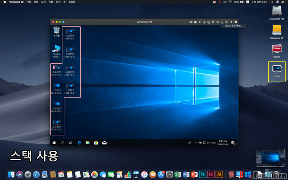Select the Macintosh HD drive on desktop
Viewport: 288px width, 180px height.
tap(277, 12)
